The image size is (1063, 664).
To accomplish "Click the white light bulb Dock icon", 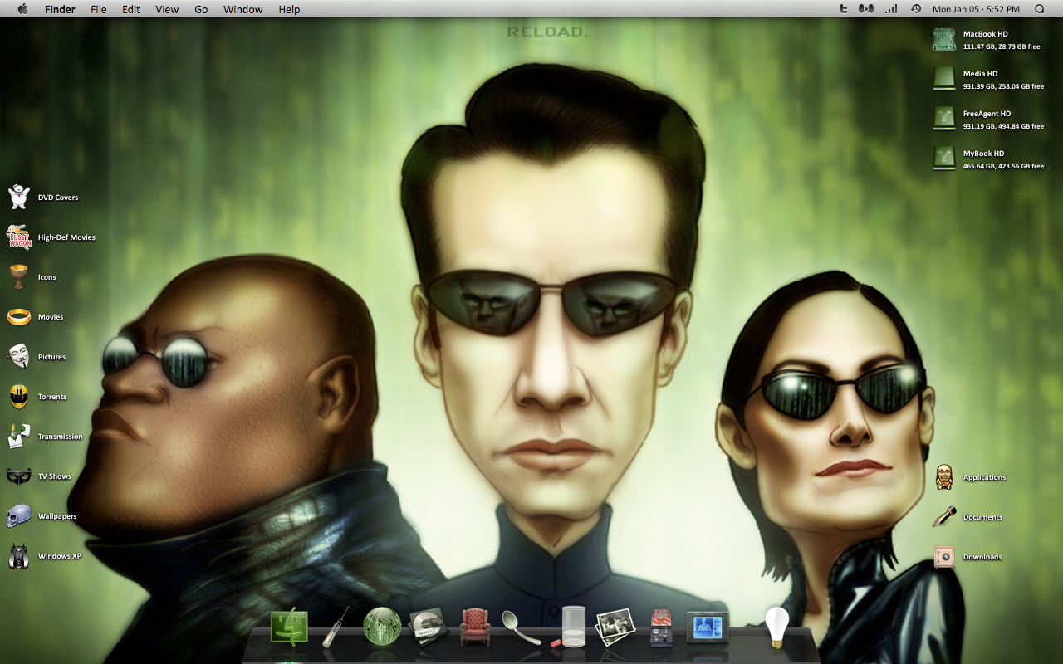I will pyautogui.click(x=776, y=627).
